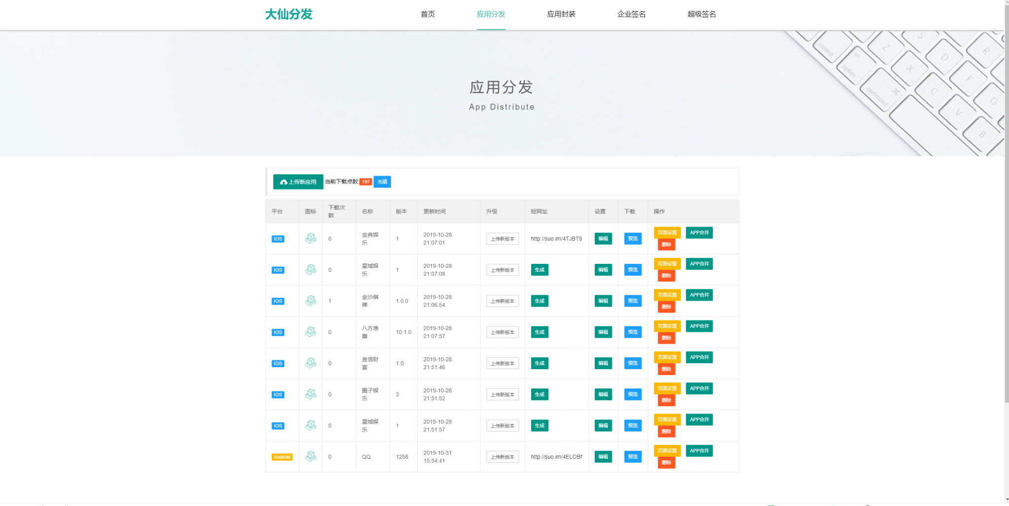Switch to the 应用封装 tab
1009x506 pixels.
click(561, 14)
